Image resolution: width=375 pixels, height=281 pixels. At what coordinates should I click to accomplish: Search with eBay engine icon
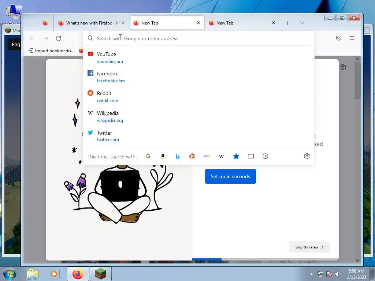(x=207, y=156)
